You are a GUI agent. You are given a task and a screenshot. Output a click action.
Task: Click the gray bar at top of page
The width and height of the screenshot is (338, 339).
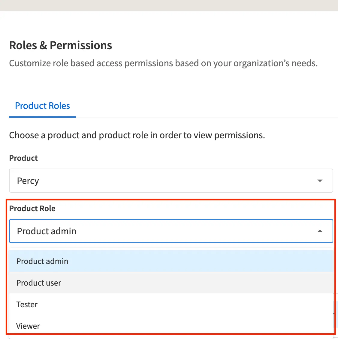pos(169,5)
